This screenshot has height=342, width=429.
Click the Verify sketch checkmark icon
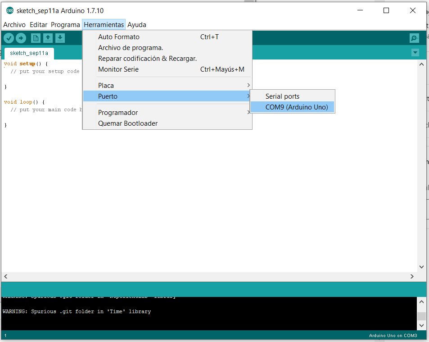[x=9, y=38]
